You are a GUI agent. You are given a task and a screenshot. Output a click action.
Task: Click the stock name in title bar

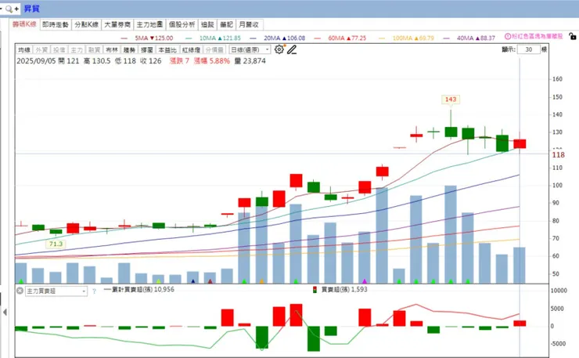click(x=32, y=9)
